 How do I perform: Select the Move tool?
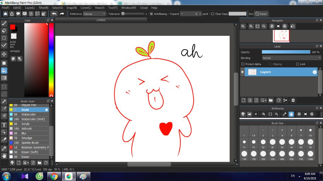[x=4, y=54]
